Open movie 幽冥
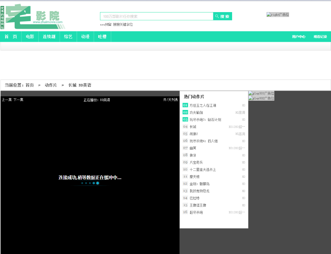The width and height of the screenshot is (331, 254). coord(193,148)
